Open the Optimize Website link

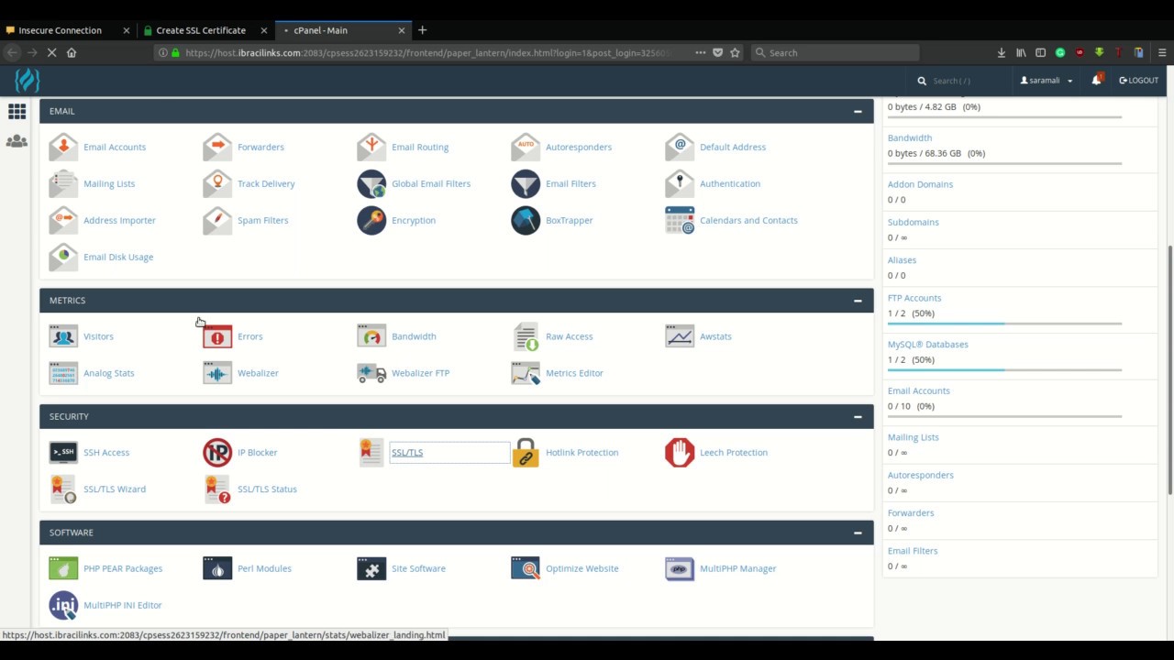pos(582,568)
